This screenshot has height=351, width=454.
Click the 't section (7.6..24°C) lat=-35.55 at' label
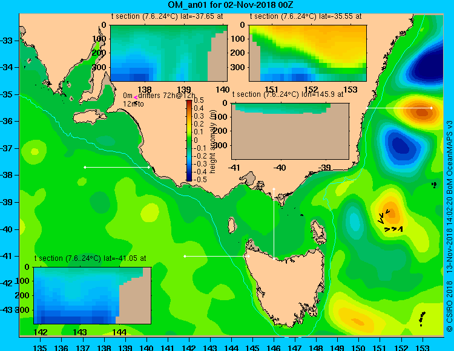306,16
